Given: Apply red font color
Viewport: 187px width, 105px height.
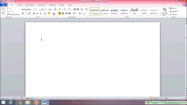Looking at the screenshot, I should (54, 13).
